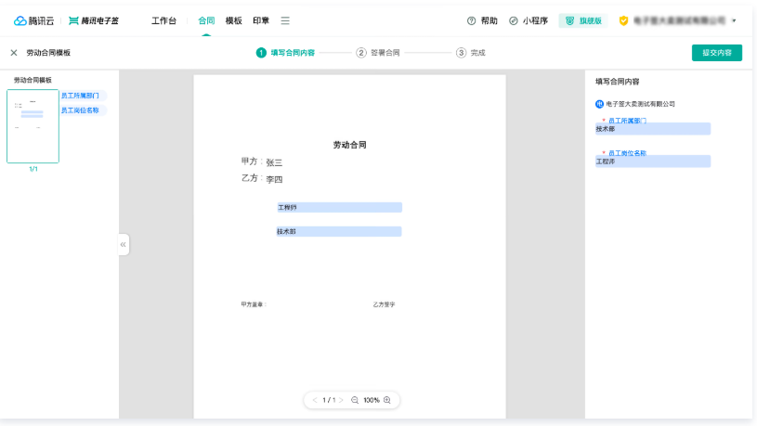
Task: Edit 员工所属部门 input in right panel
Action: 653,129
